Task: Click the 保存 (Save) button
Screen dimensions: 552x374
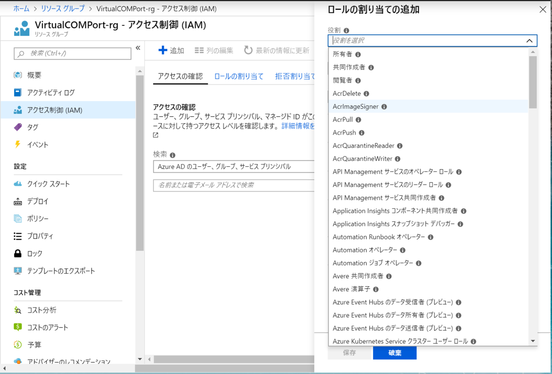Action: 350,353
